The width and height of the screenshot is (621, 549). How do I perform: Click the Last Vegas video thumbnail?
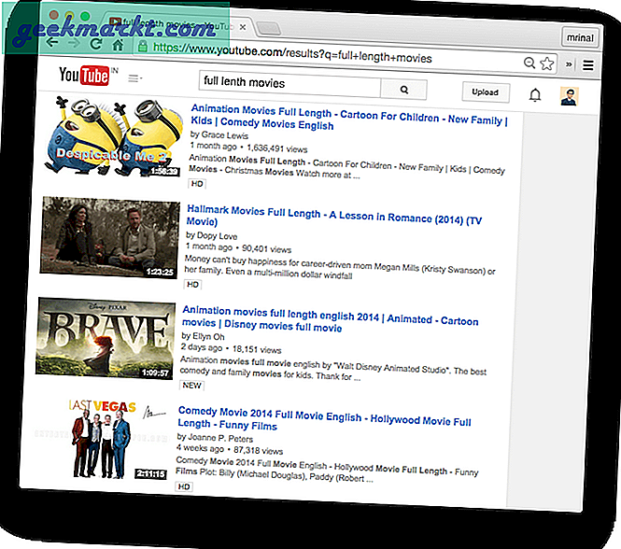105,439
